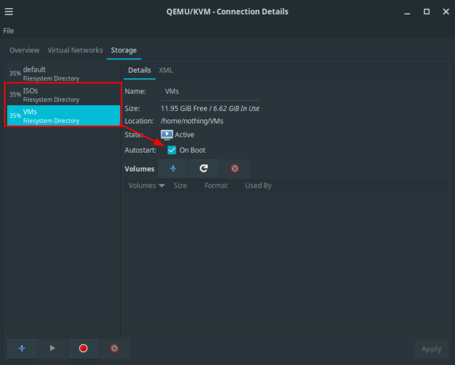Select the ISOs storage pool
Screen dimensions: 455x365
(x=64, y=95)
